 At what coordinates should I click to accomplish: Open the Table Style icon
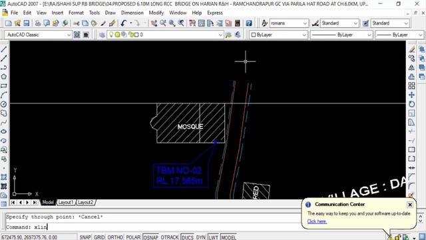(365, 23)
